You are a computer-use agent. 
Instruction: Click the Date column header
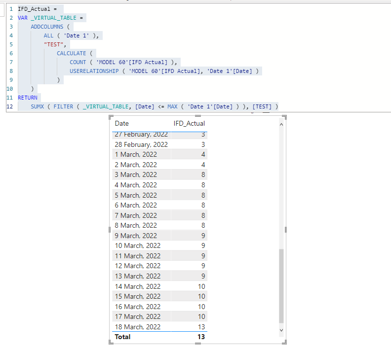tap(121, 123)
